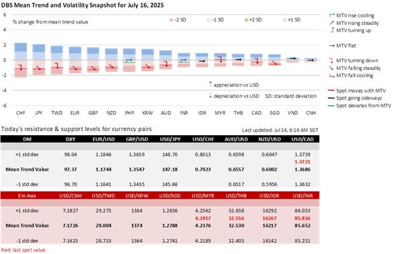The width and height of the screenshot is (406, 254).
Task: Select the DXY Mean Trend Value cell
Action: tap(70, 169)
